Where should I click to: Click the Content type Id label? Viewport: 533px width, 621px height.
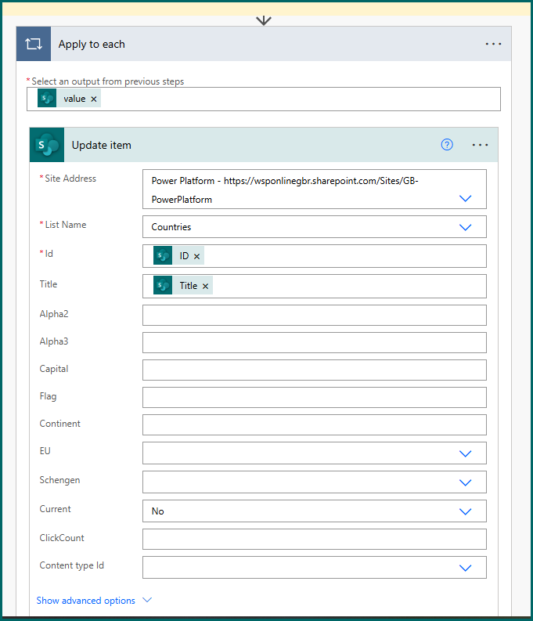coord(72,565)
